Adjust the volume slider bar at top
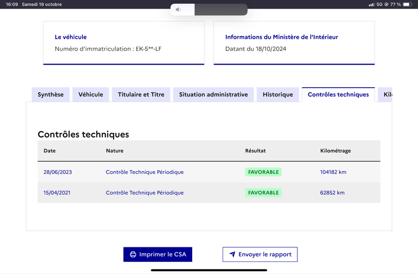This screenshot has width=418, height=274. click(x=209, y=9)
